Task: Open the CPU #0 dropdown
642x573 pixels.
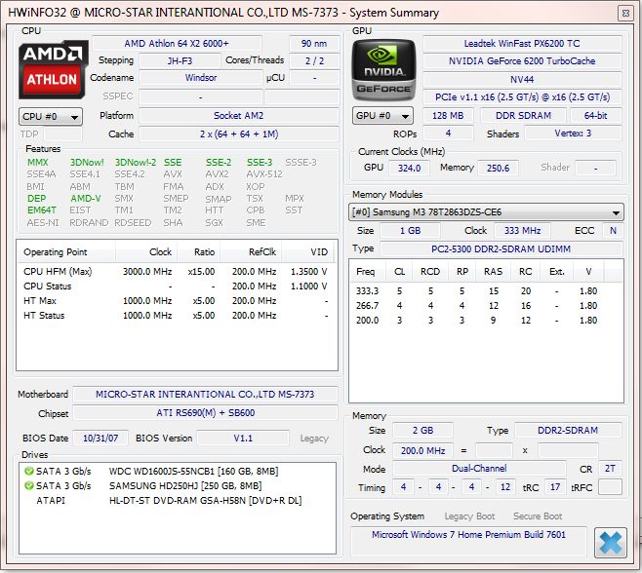Action: [51, 117]
